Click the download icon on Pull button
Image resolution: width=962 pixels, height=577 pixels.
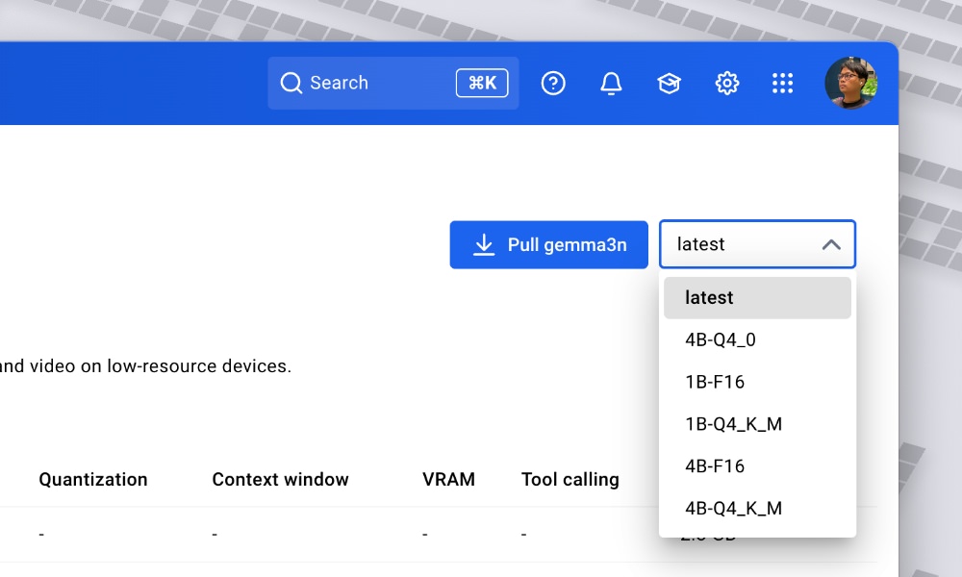tap(482, 244)
